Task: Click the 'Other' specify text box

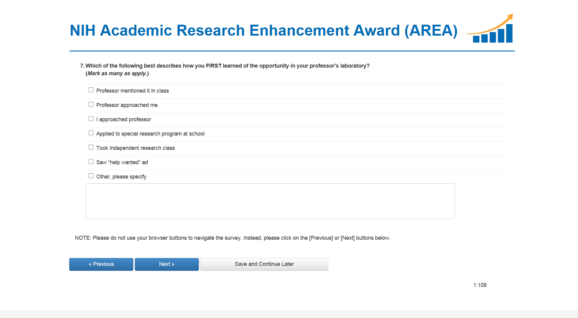Action: [270, 201]
